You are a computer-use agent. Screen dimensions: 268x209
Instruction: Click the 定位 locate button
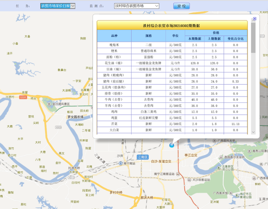[x=182, y=6]
